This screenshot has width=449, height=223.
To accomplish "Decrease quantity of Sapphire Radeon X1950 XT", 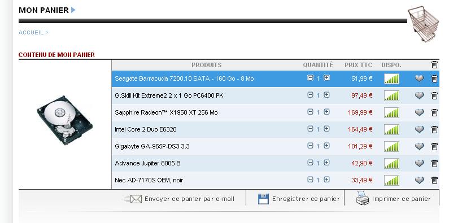I will [x=310, y=112].
